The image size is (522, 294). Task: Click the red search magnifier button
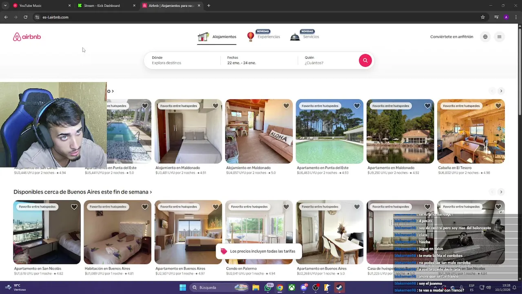pos(365,60)
